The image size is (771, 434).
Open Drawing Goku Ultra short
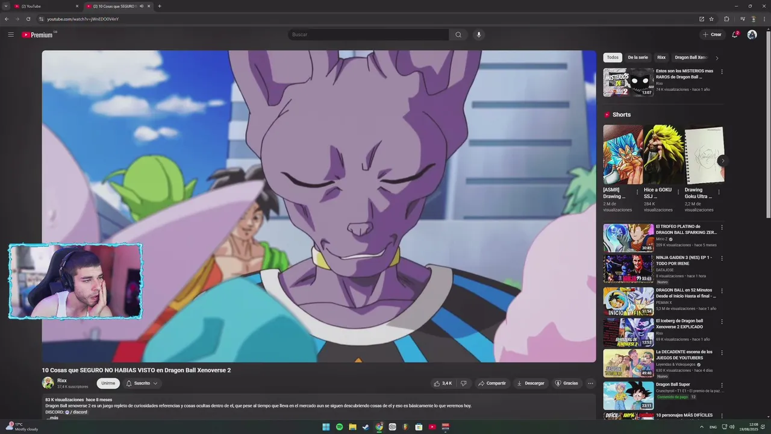(x=704, y=154)
